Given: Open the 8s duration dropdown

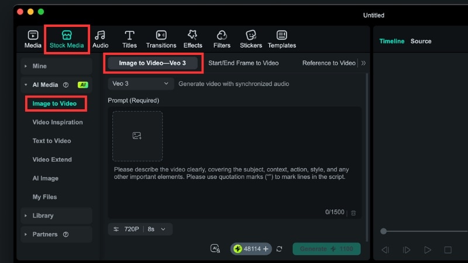Looking at the screenshot, I should pyautogui.click(x=157, y=229).
